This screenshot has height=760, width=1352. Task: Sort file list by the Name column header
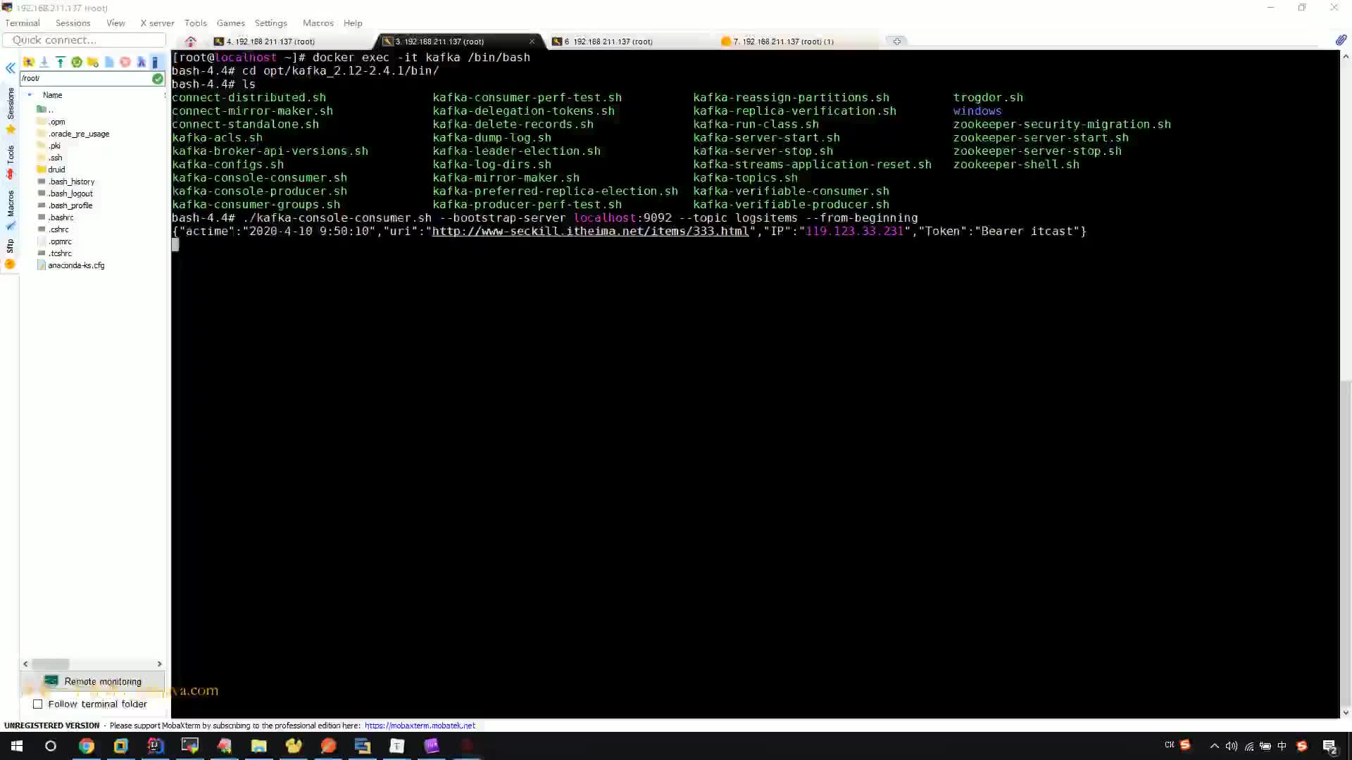pos(52,95)
